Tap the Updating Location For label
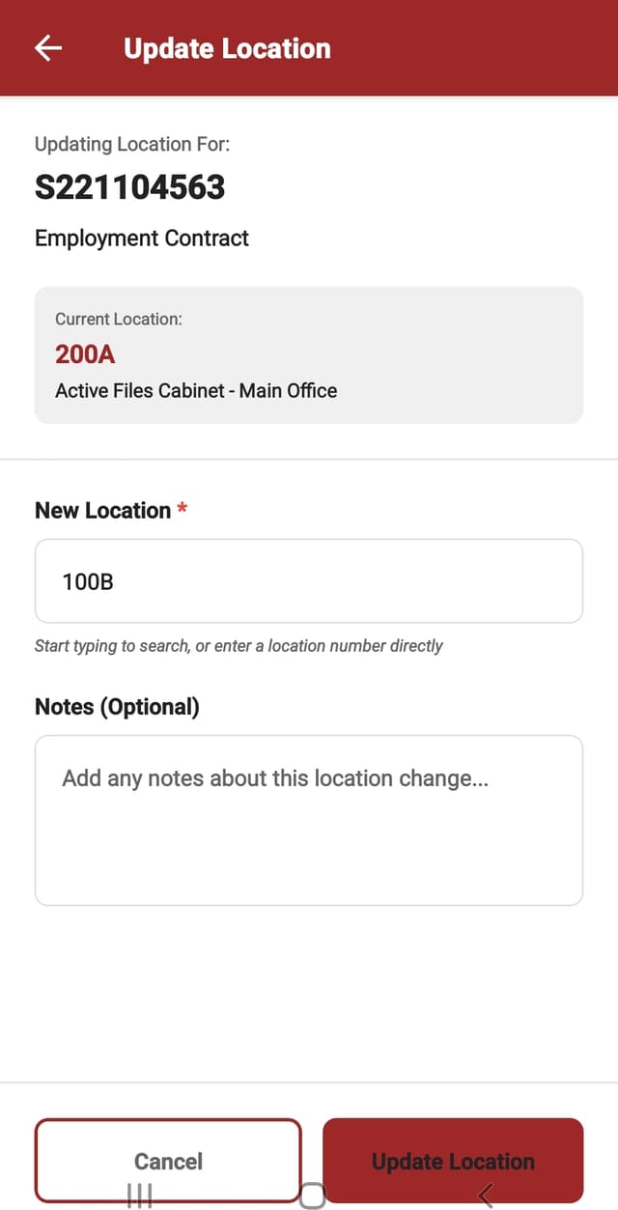Image resolution: width=618 pixels, height=1210 pixels. pos(133,144)
